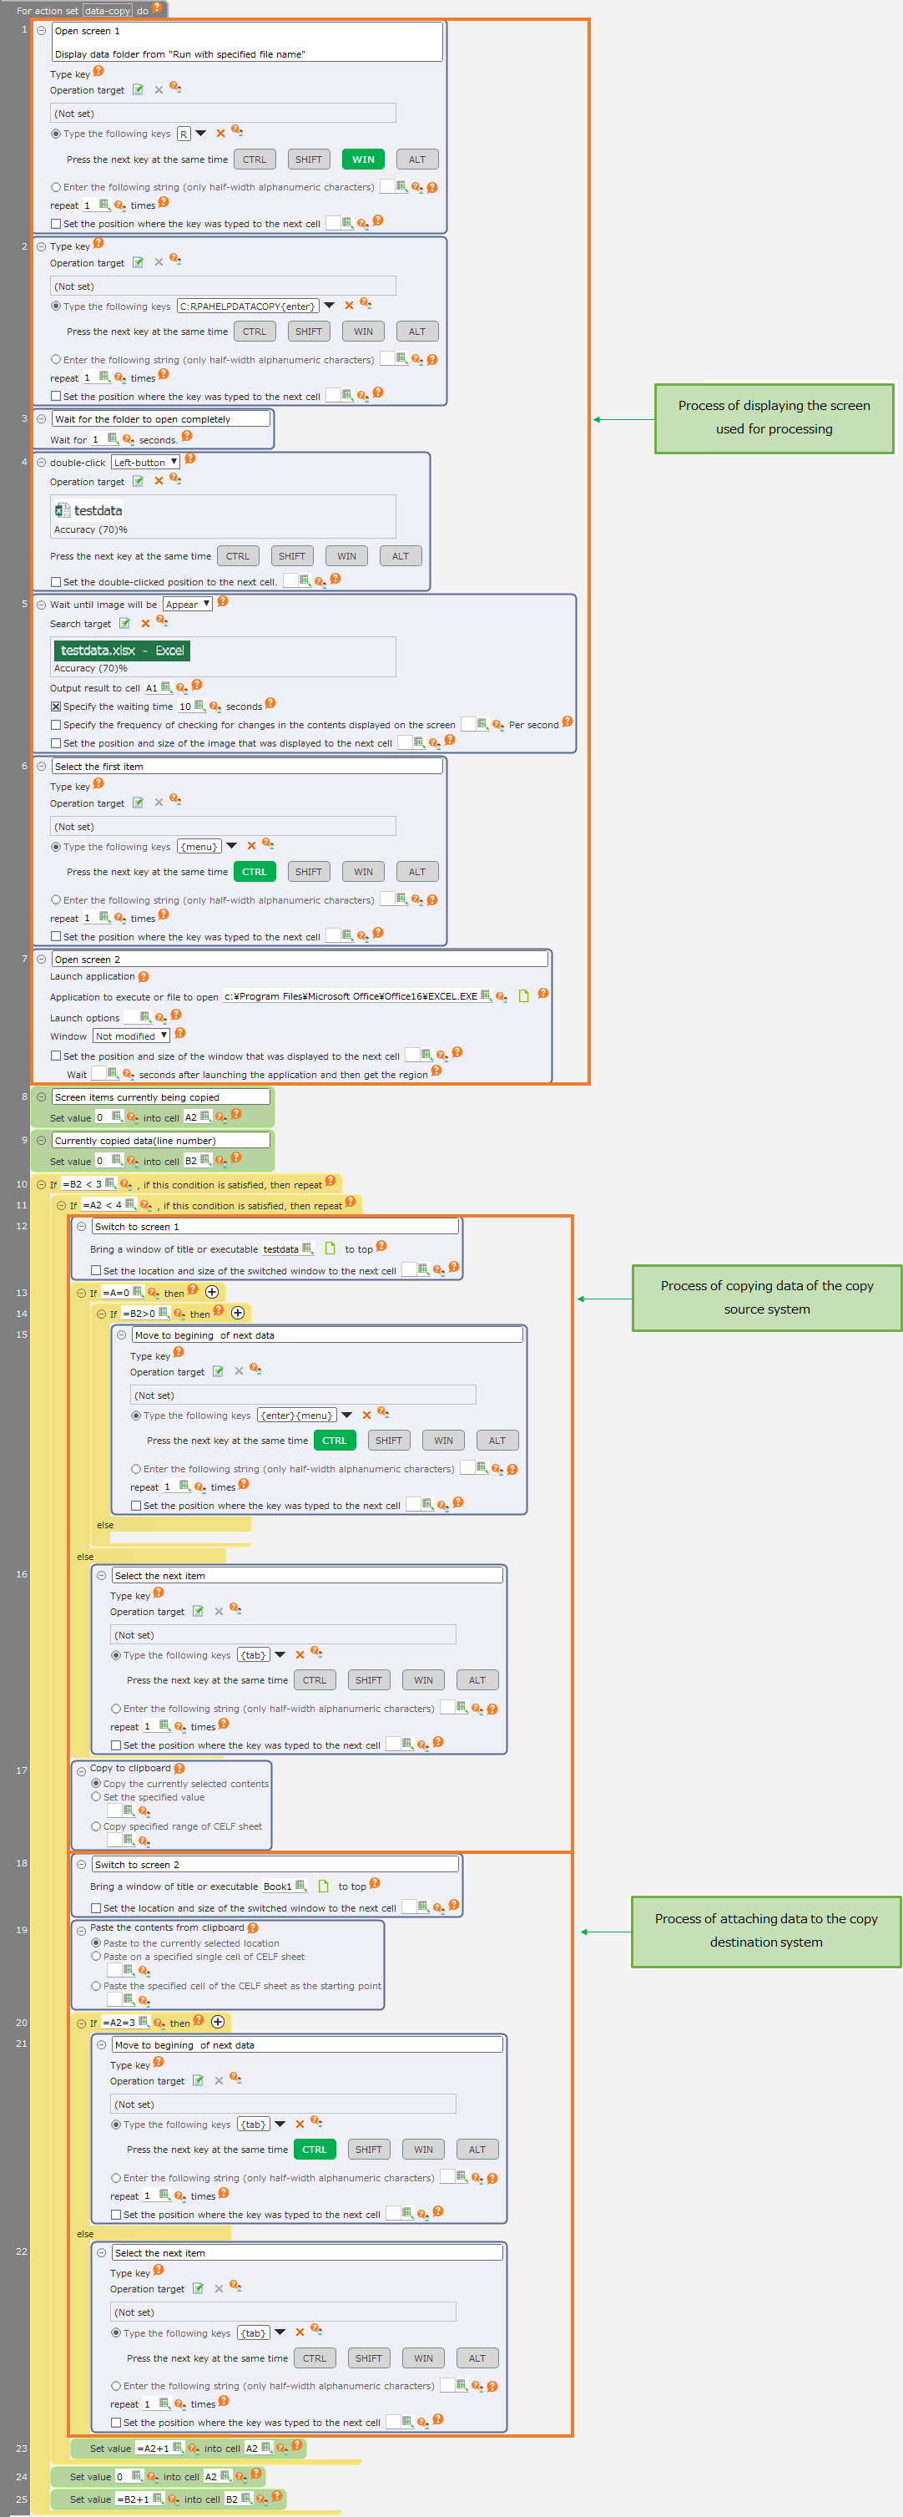Click the testdata.xlsx - Excel search image
The image size is (903, 2517).
(122, 651)
